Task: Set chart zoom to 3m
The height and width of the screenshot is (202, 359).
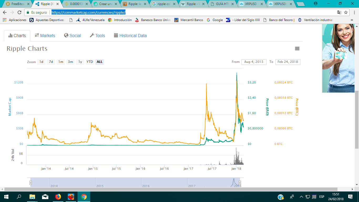Action: pyautogui.click(x=70, y=62)
